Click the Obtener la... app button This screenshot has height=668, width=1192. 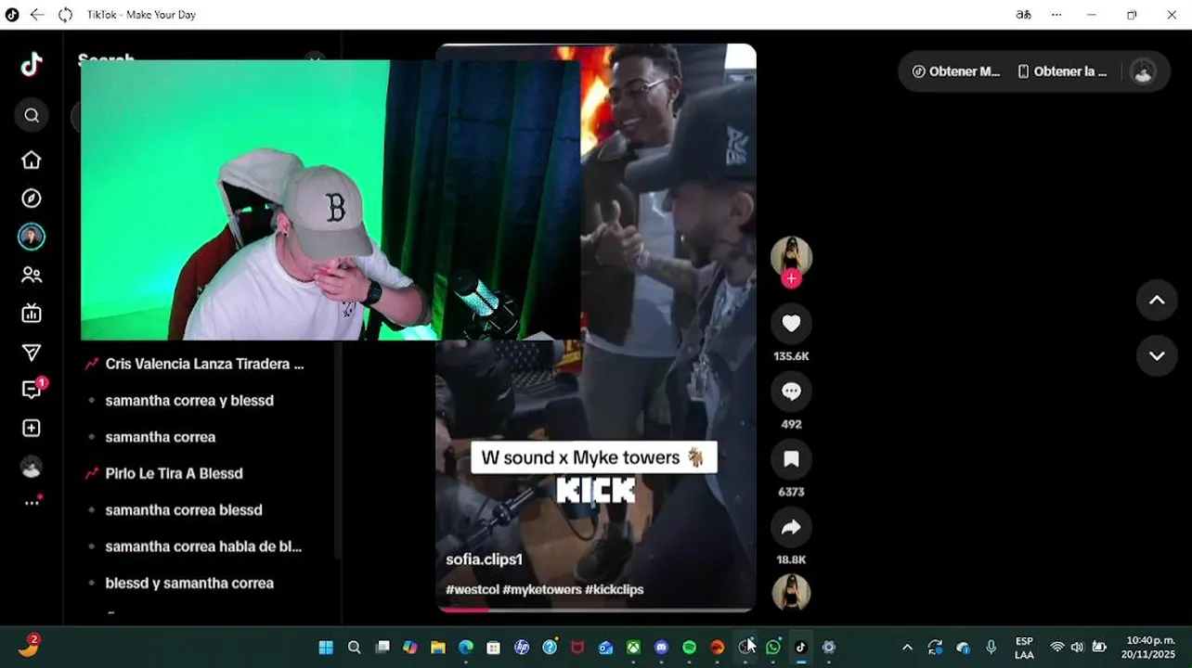[x=1062, y=71]
